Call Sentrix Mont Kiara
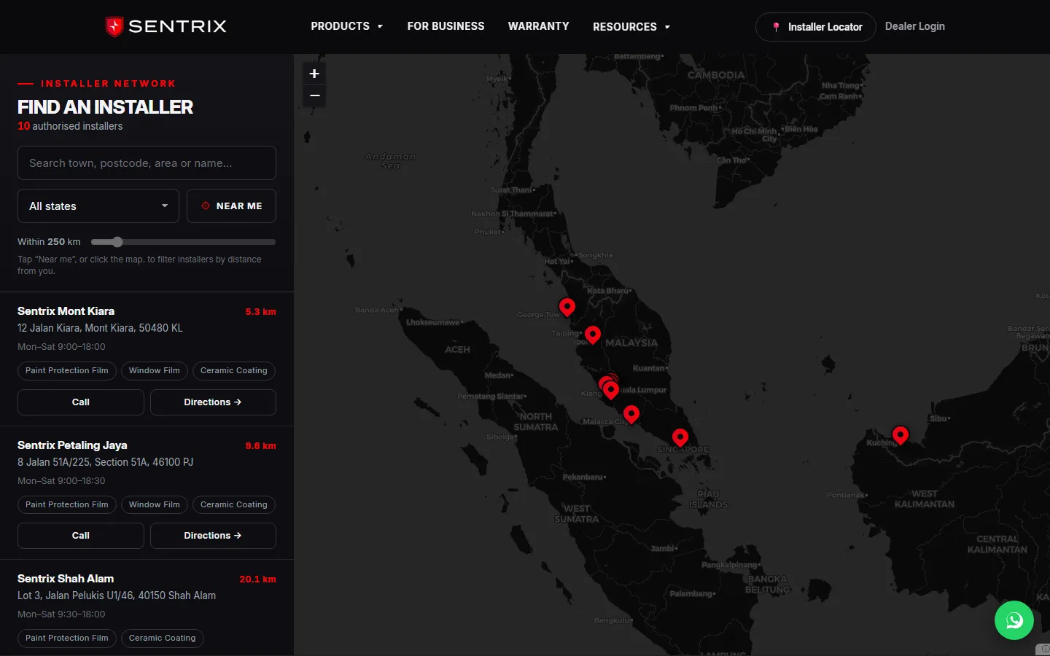 [x=81, y=402]
